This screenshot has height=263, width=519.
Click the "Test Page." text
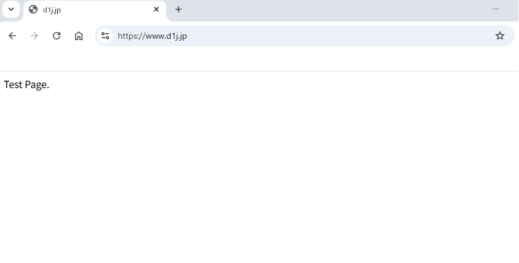(x=26, y=85)
